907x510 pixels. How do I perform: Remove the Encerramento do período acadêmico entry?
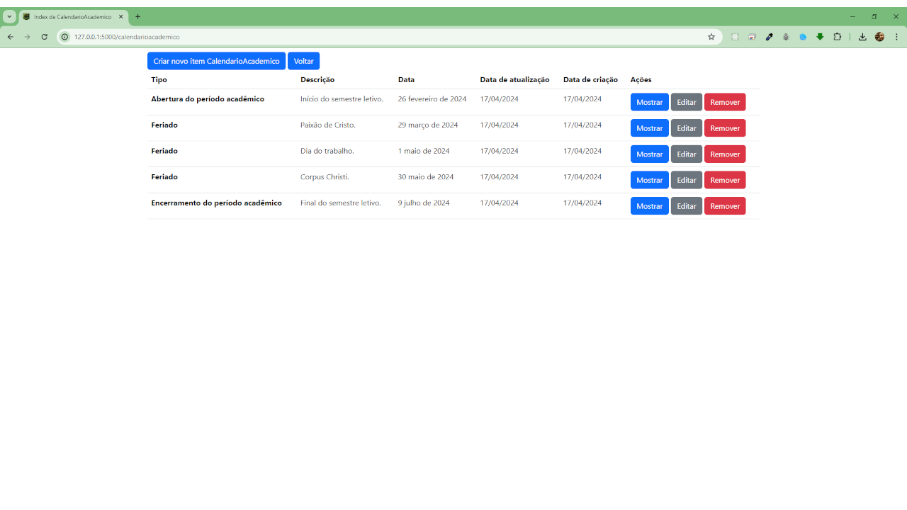[724, 206]
